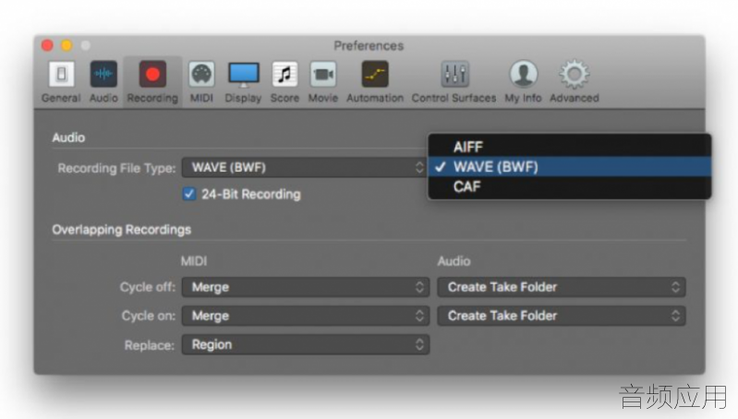The width and height of the screenshot is (738, 419).
Task: Click the red close window button
Action: point(47,45)
